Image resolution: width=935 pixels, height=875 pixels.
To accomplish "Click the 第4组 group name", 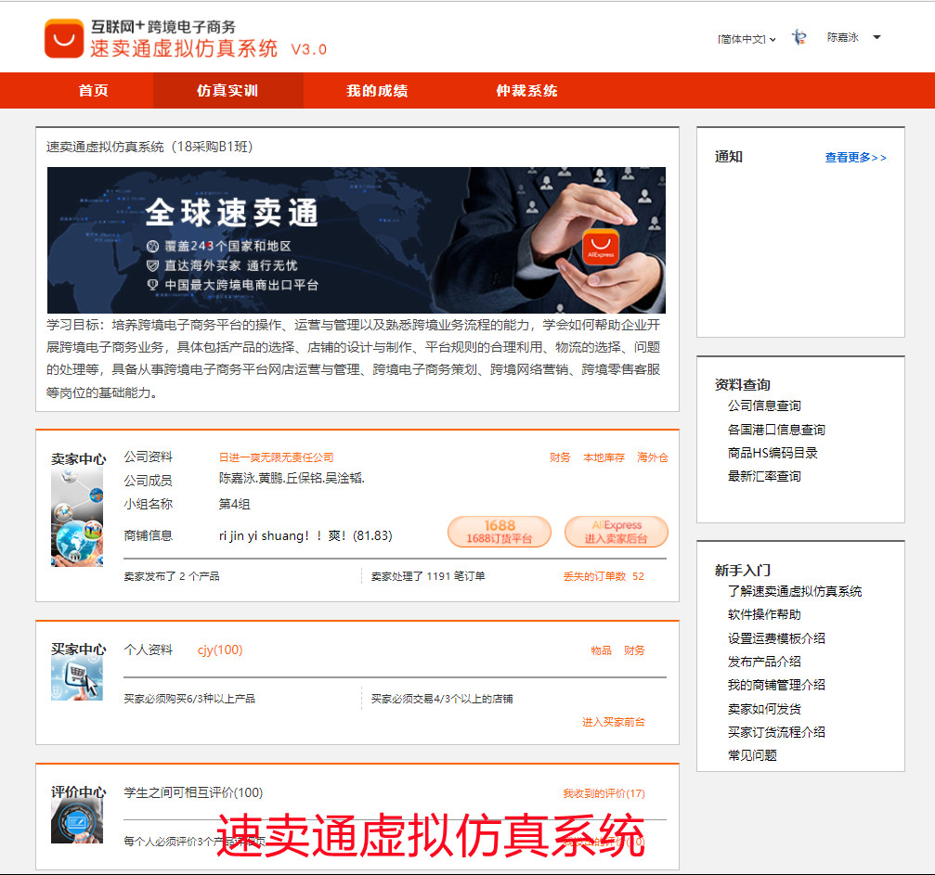I will [234, 504].
